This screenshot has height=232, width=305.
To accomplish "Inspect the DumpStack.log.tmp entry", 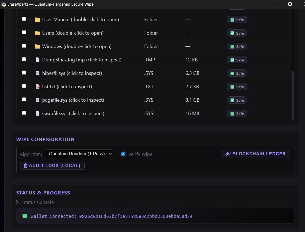I will coord(82,60).
